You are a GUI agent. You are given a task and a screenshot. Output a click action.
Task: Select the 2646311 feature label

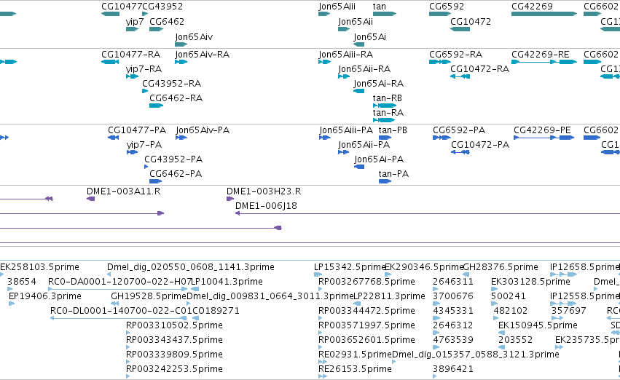[x=453, y=282]
